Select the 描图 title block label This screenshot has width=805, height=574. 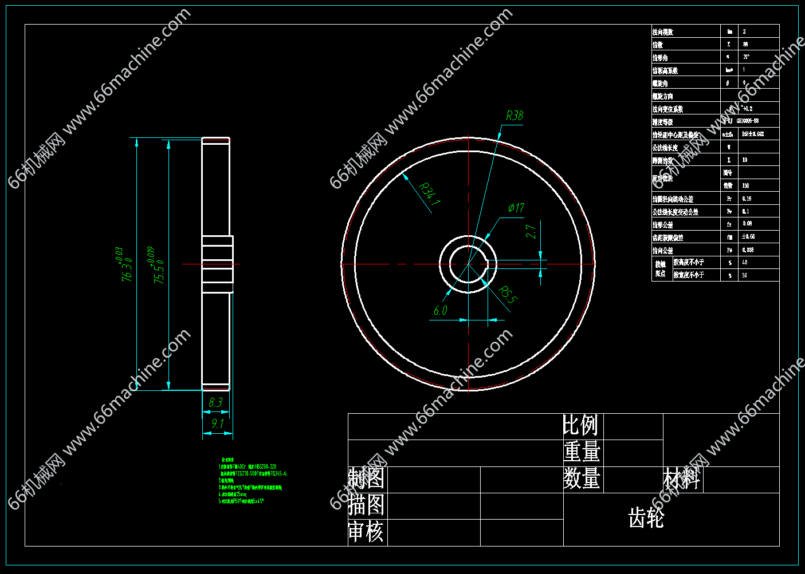pyautogui.click(x=366, y=505)
